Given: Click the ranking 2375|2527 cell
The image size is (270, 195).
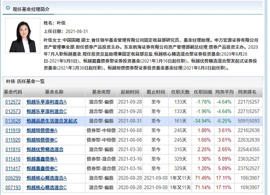Looking at the screenshot, I should click(x=248, y=168).
